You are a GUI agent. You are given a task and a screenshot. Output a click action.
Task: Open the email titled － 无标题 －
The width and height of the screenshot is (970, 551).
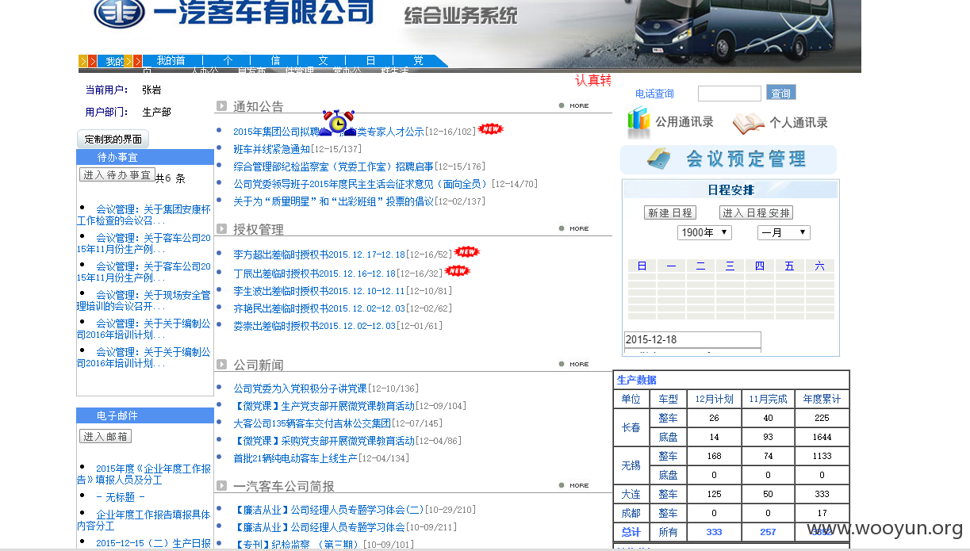click(x=121, y=497)
